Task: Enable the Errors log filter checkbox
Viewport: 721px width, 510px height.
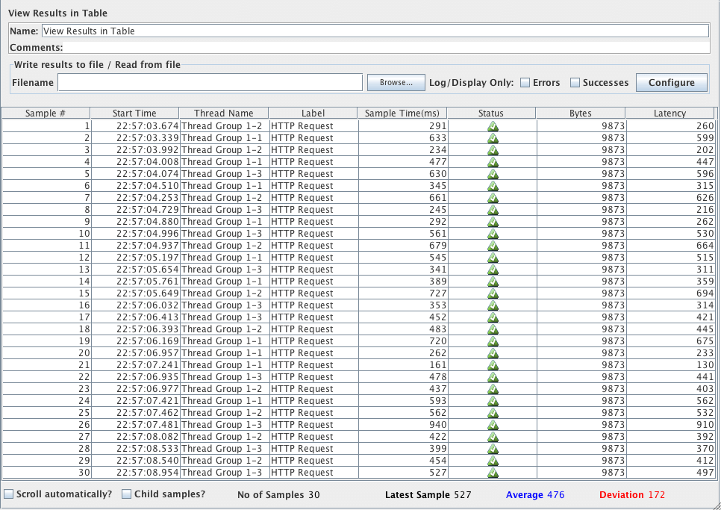Action: click(525, 82)
